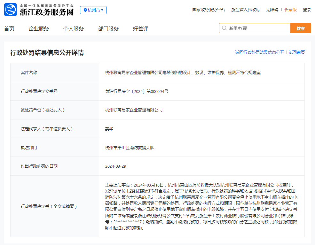315x245 pixels.
Task: Click the 行政处罚结果信息公开详情 heading
Action: 47,53
